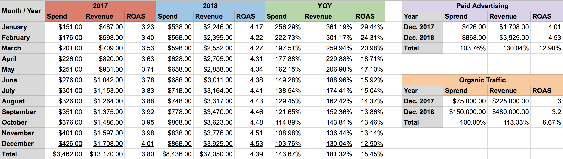Select the Organic Traffic header cell
Viewport: 563px width, 159px height.
click(482, 80)
